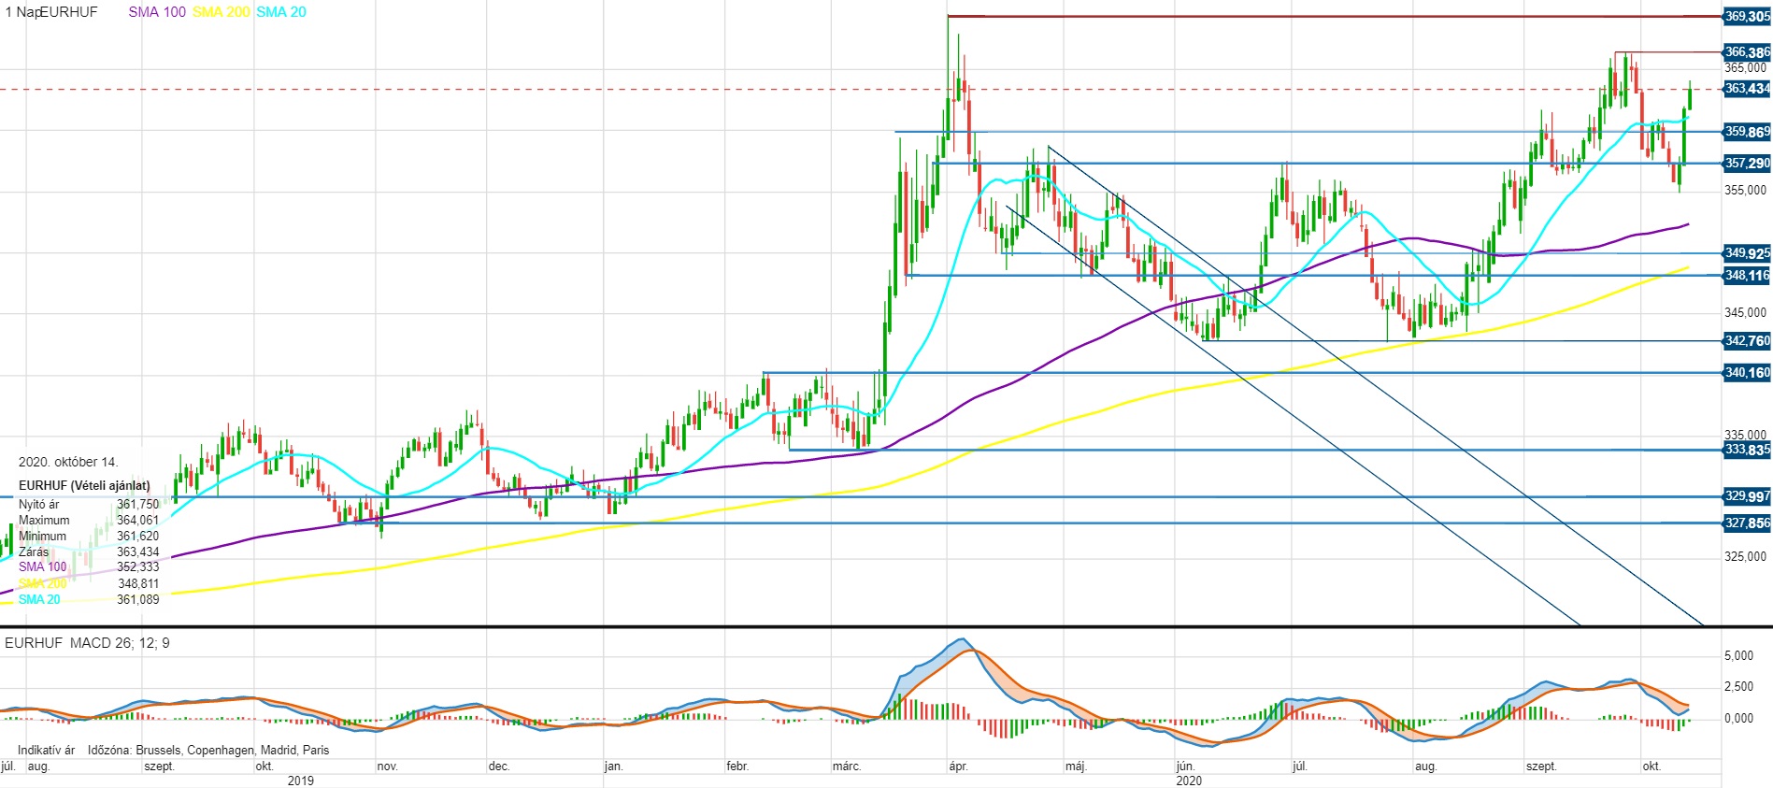Screen dimensions: 1773x788
Task: Click the '1 Nap' timeframe label
Action: (22, 12)
